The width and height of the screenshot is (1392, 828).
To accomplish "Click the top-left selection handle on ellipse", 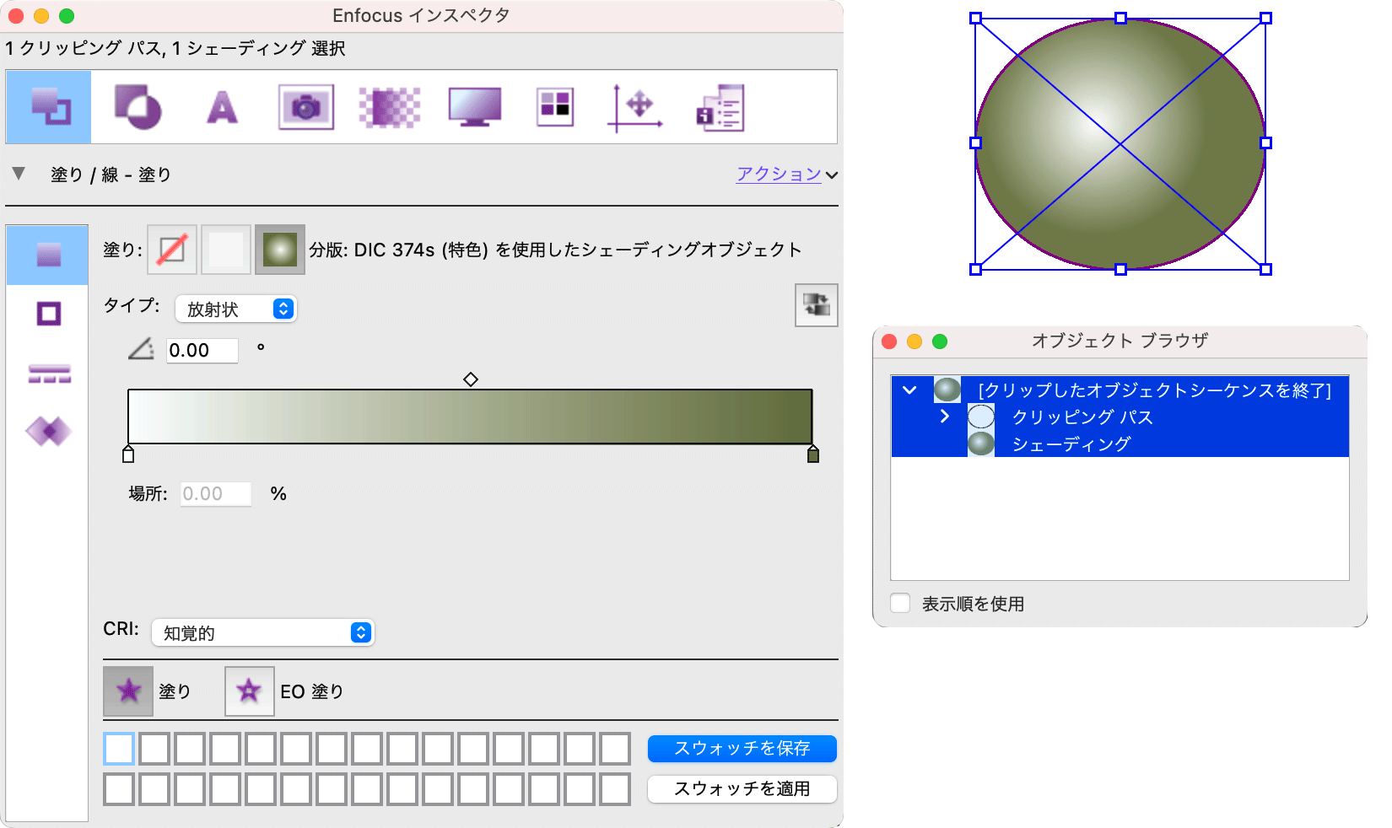I will tap(975, 18).
